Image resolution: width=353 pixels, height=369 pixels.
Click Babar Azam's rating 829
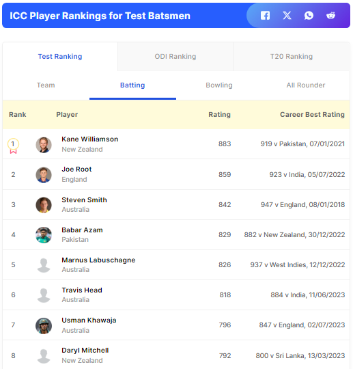225,235
